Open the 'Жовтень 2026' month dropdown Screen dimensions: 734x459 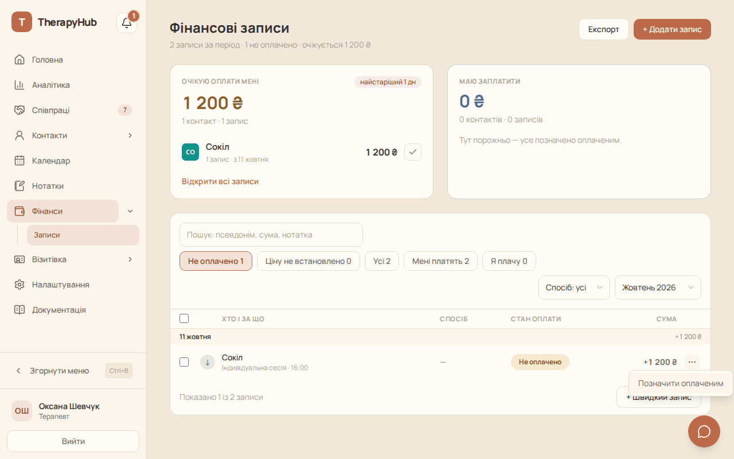point(658,287)
